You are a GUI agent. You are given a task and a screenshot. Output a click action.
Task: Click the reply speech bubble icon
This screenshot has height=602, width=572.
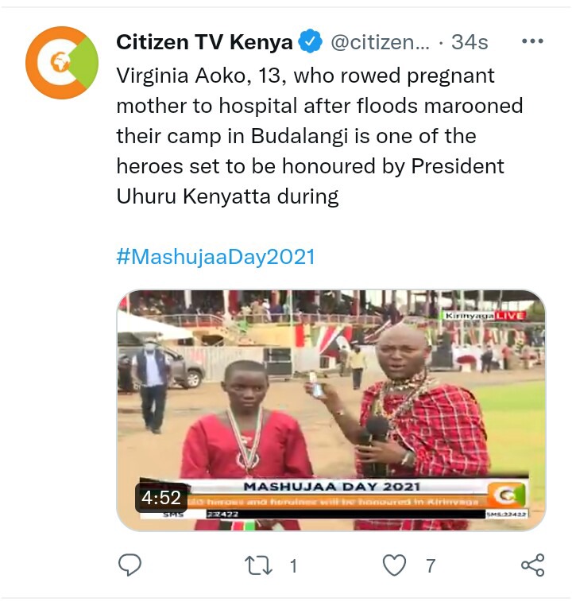(x=129, y=565)
